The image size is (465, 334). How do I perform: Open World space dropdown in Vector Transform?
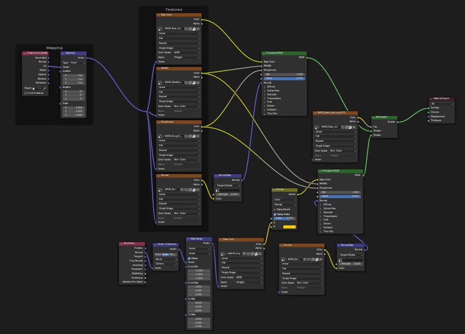[x=166, y=259]
